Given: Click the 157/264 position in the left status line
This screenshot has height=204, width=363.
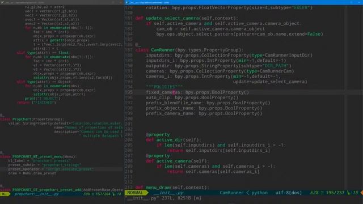Looking at the screenshot, I should (x=103, y=194).
